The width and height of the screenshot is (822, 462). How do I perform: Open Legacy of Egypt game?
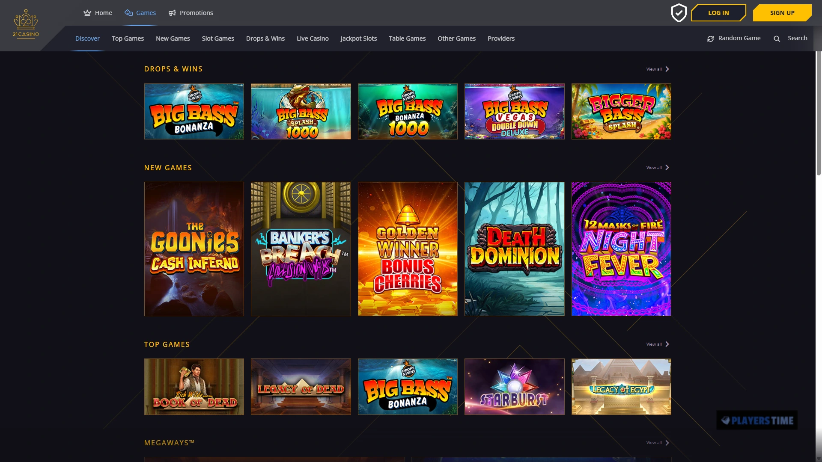tap(621, 387)
